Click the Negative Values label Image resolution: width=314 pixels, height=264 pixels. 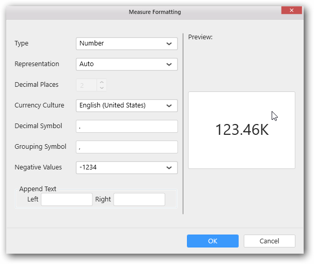[x=38, y=167]
